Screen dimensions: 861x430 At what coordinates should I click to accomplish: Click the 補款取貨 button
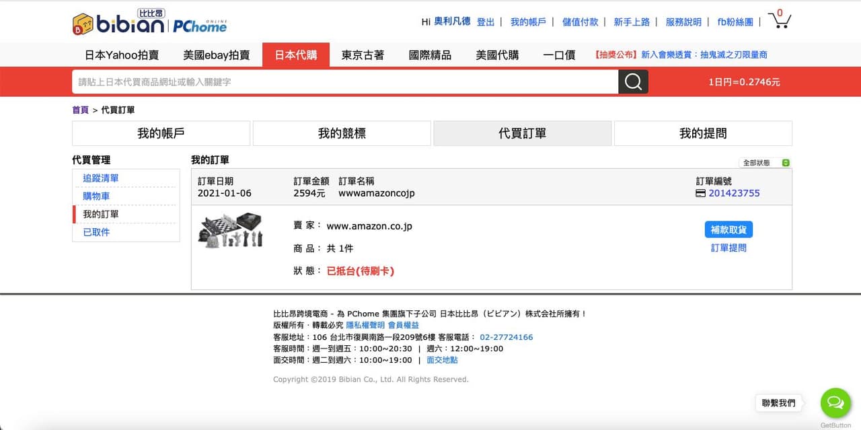(728, 229)
